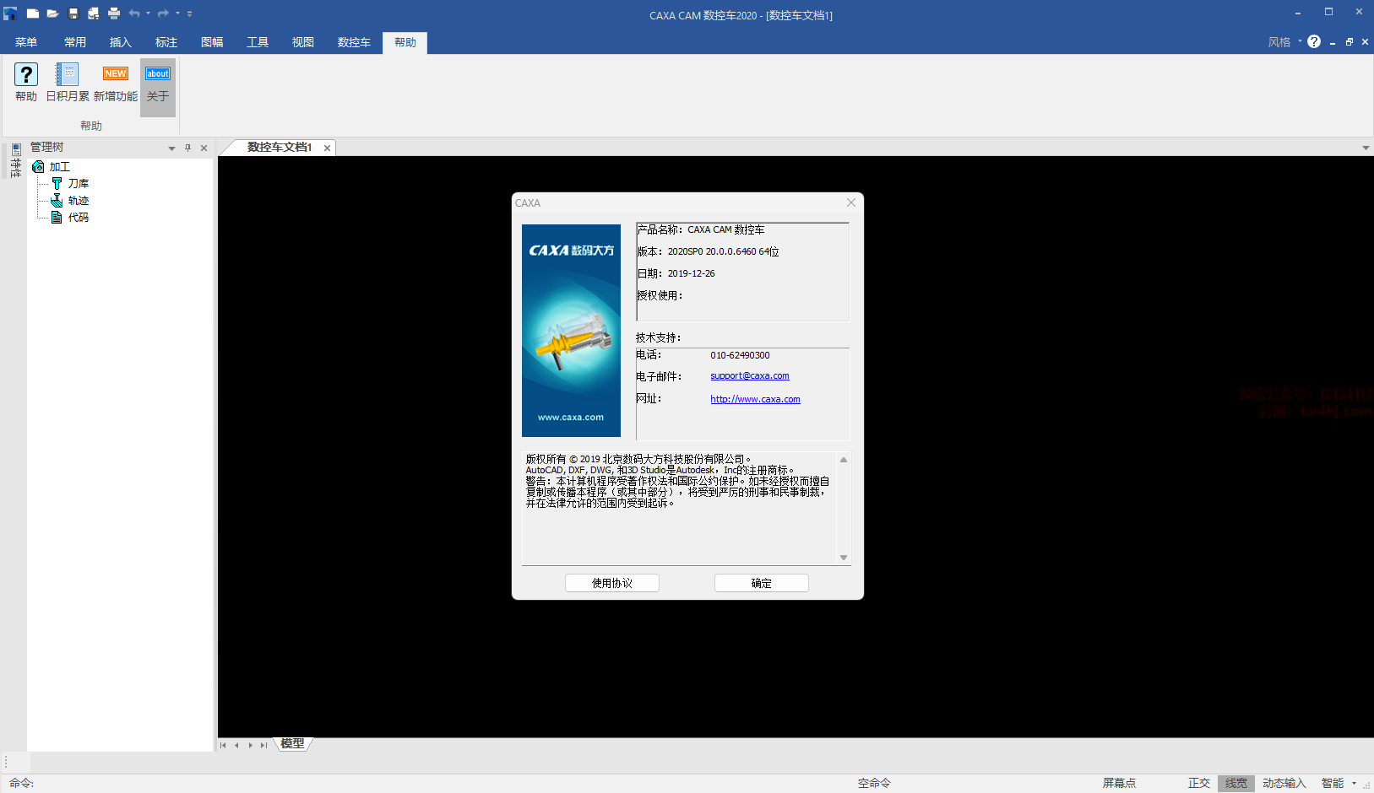Open the support@caxa.com email link

(x=749, y=376)
